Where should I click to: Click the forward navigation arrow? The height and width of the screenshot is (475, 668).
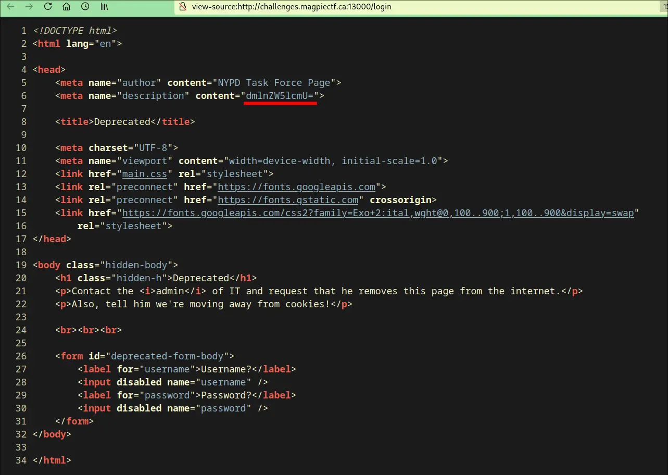coord(29,7)
